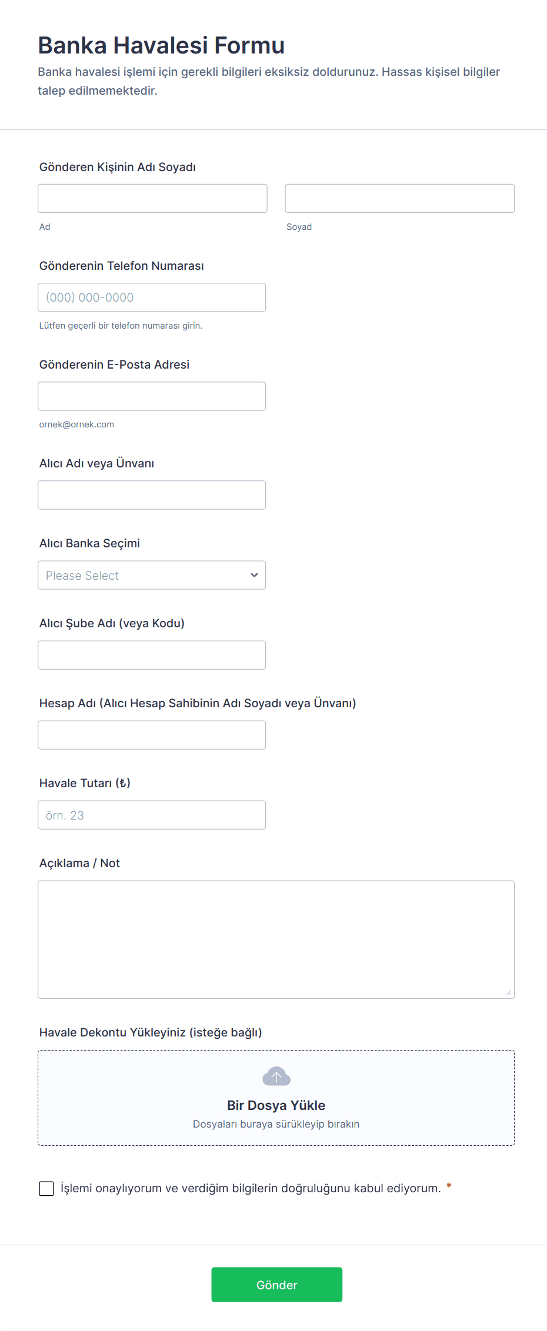547x1331 pixels.
Task: Click the Alıcı Adı veya Ünvanı field
Action: click(x=152, y=495)
